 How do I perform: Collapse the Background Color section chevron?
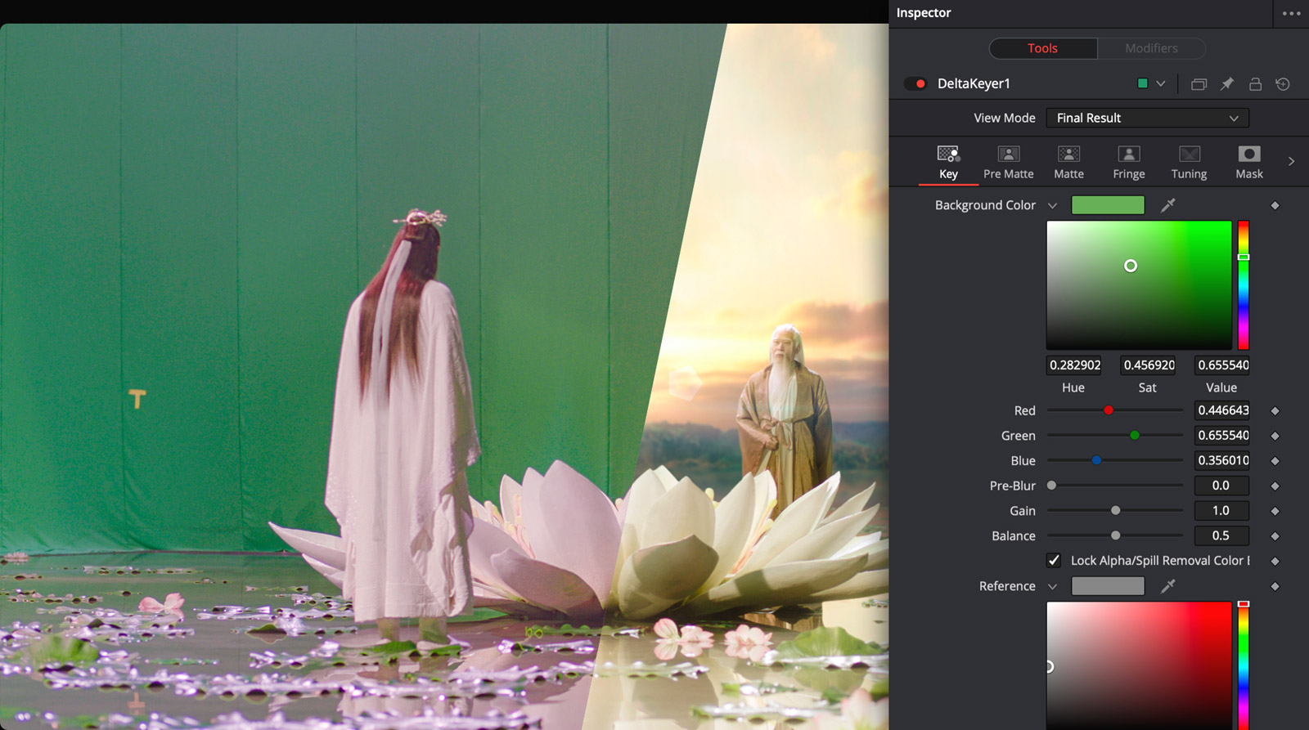point(1052,206)
